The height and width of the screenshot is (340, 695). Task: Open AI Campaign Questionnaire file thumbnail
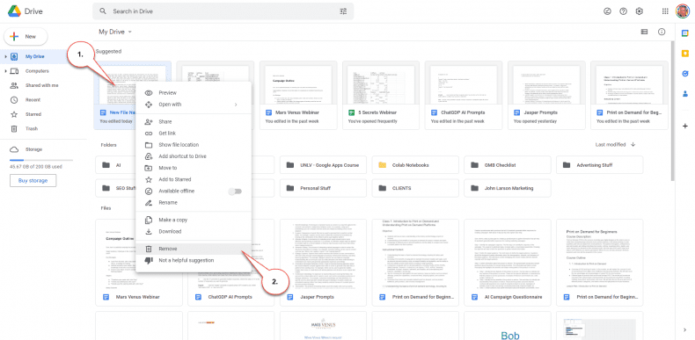point(507,254)
